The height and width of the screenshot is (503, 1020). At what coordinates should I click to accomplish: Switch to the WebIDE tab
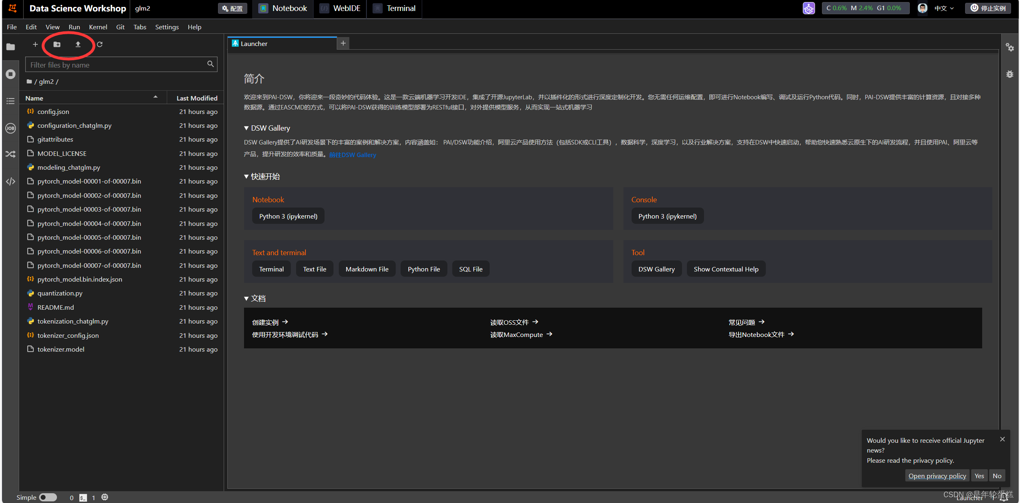pos(340,9)
